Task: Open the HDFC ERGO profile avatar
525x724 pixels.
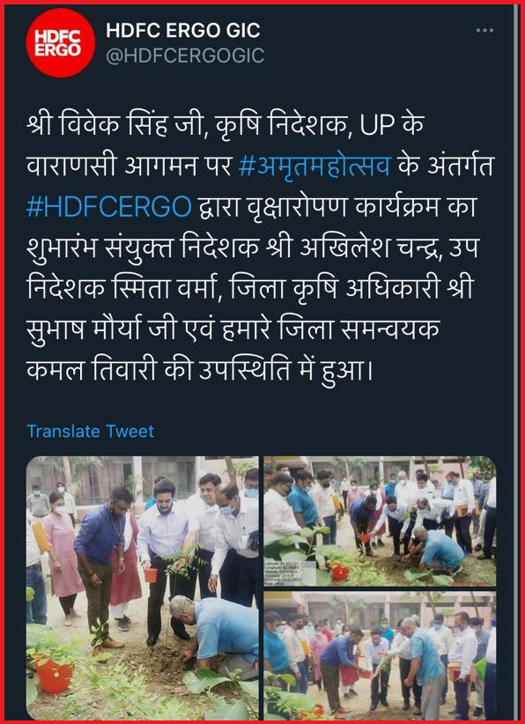Action: pos(61,43)
